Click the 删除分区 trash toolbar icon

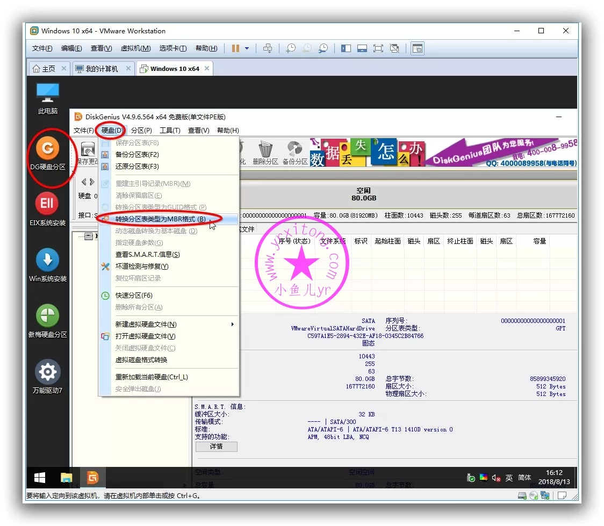point(265,153)
